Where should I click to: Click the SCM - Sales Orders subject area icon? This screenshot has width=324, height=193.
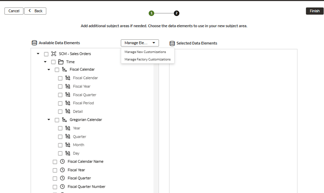coord(54,54)
